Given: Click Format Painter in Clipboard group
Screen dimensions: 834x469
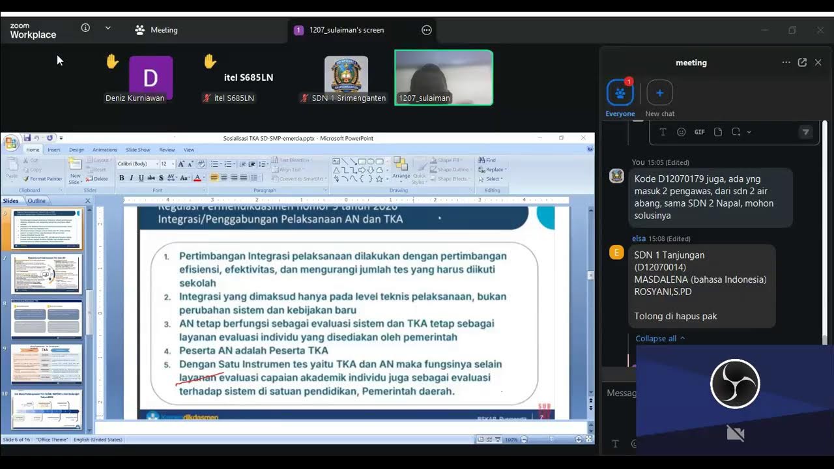Looking at the screenshot, I should click(x=42, y=178).
